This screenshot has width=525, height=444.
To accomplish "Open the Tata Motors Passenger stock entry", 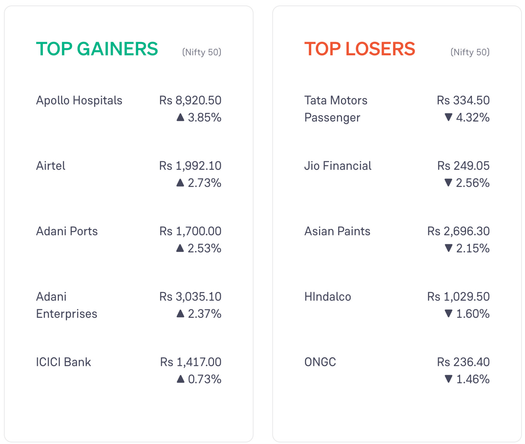I will point(336,109).
